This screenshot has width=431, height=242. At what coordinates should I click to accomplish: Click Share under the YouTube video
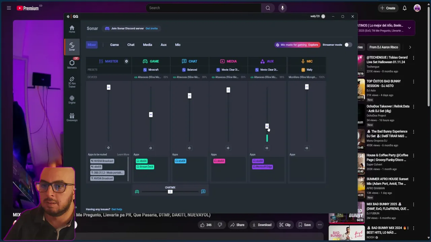pyautogui.click(x=237, y=225)
